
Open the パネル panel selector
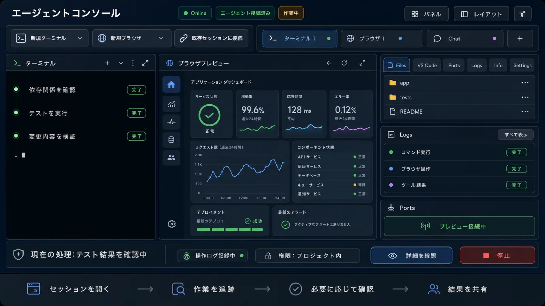(x=426, y=14)
